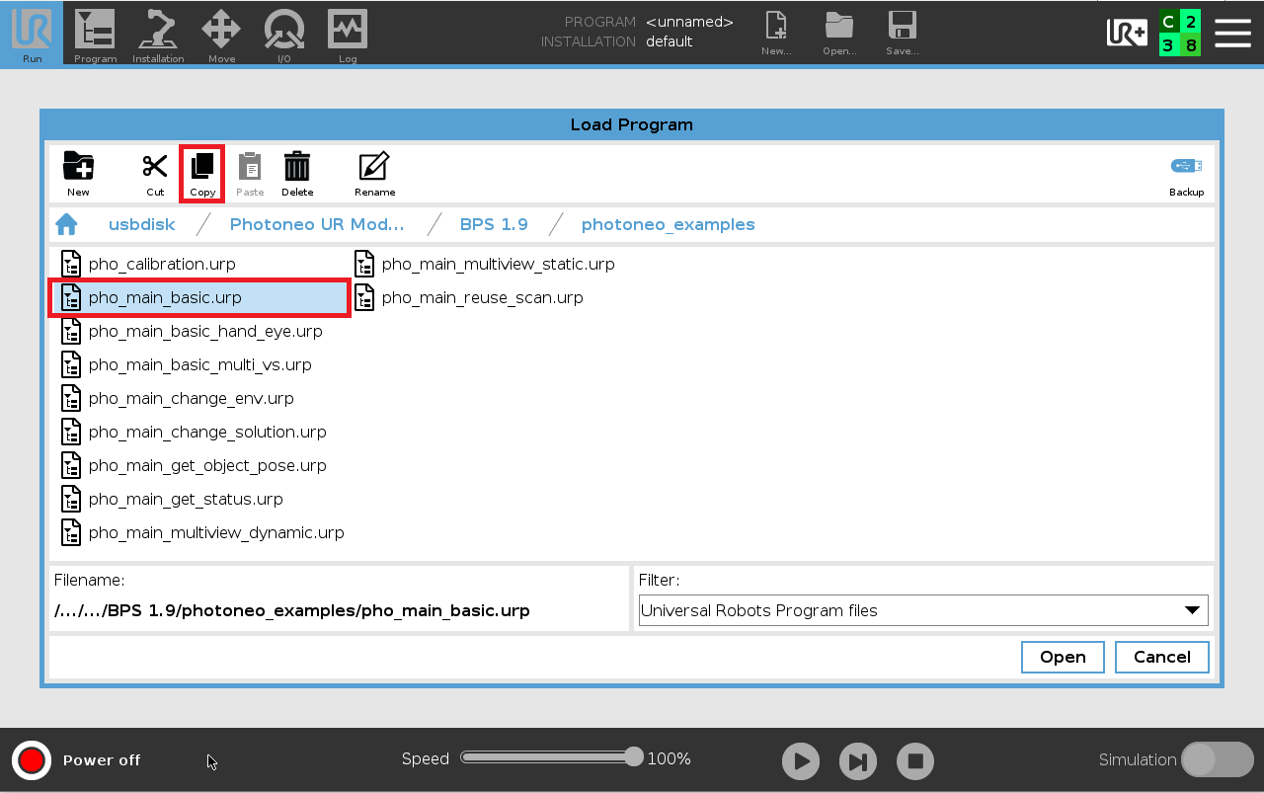The height and width of the screenshot is (793, 1264).
Task: Open the Filter dropdown
Action: (x=923, y=610)
